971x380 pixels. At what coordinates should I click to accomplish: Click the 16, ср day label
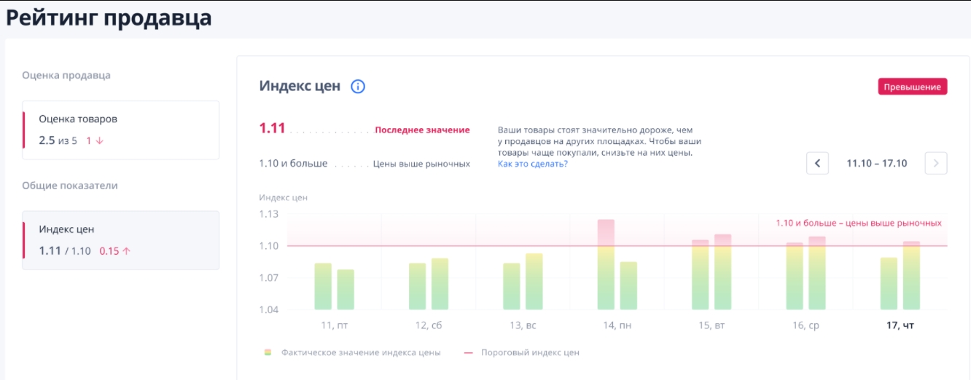coord(806,325)
